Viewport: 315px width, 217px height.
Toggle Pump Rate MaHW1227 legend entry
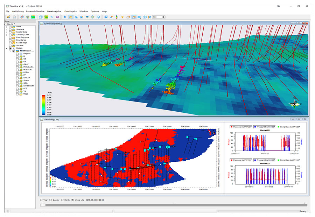click(x=288, y=127)
